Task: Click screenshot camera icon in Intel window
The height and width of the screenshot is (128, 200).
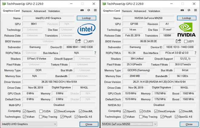Action: [82, 10]
